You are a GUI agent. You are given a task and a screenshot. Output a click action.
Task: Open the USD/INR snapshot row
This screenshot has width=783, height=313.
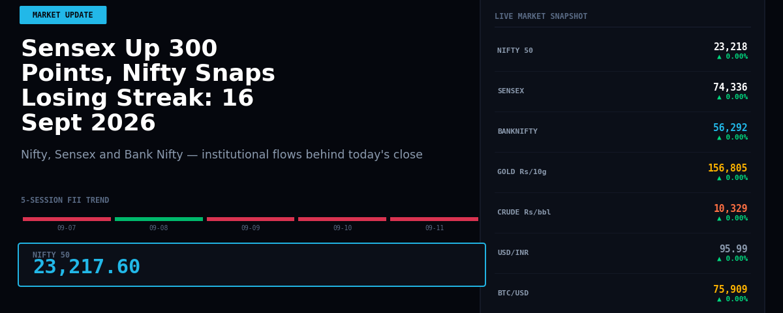point(622,253)
